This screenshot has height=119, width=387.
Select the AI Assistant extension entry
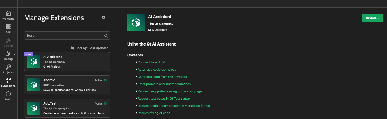pos(67,62)
